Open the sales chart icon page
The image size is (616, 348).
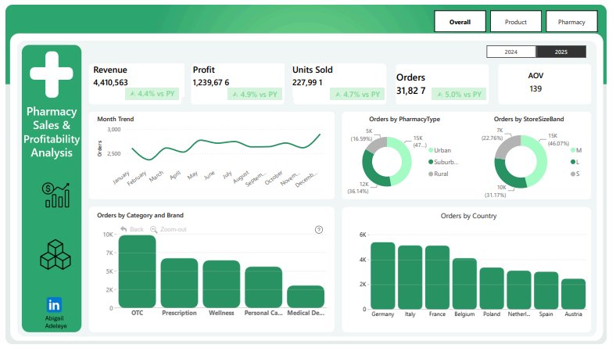[56, 195]
